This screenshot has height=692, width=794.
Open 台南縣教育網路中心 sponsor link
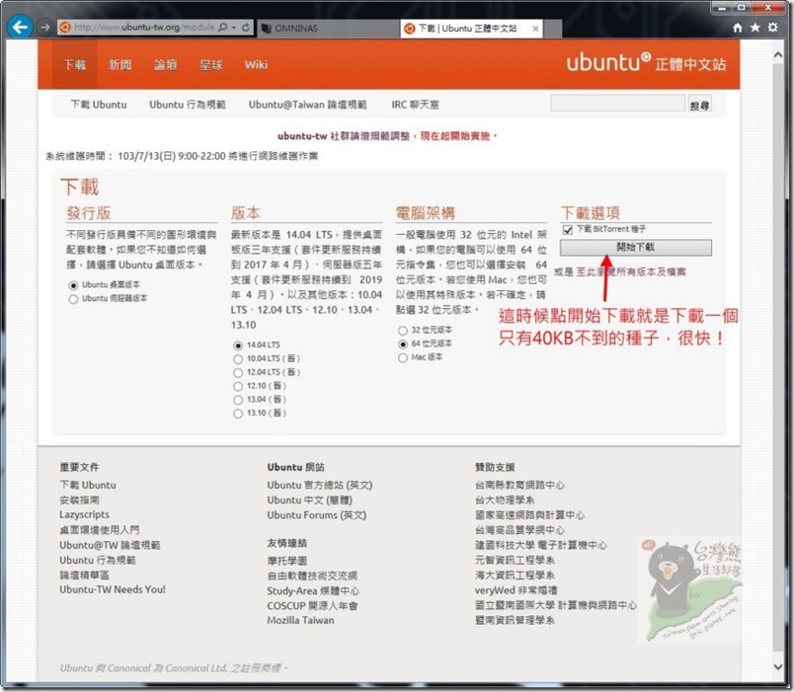[519, 485]
